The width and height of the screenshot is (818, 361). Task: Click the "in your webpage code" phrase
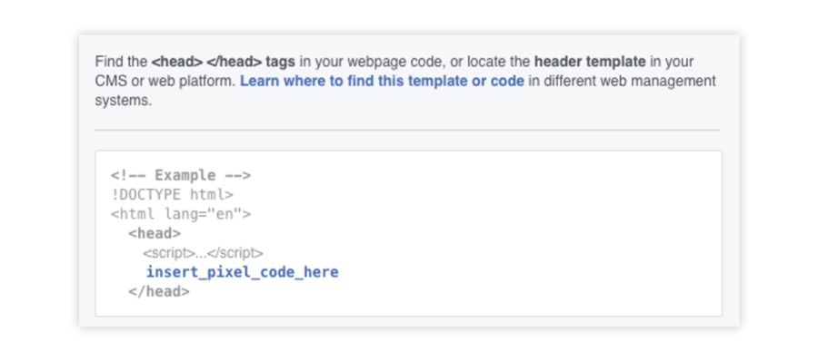365,62
